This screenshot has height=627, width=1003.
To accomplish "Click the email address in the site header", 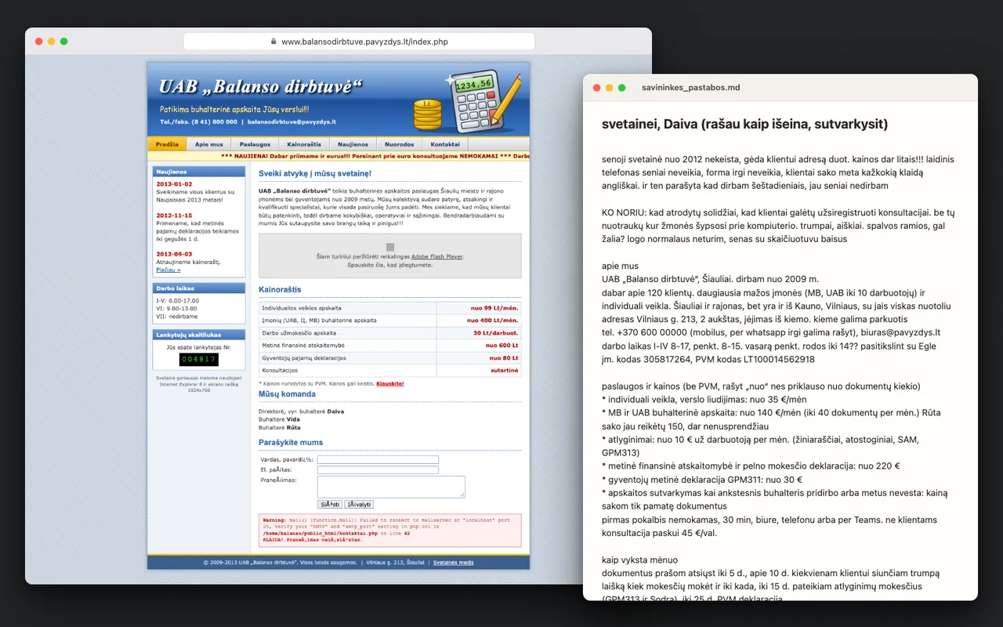I will tap(291, 122).
